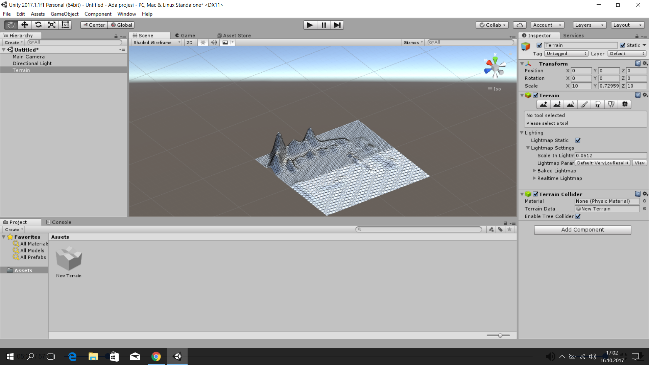
Task: Open the Layers dropdown
Action: coord(589,25)
